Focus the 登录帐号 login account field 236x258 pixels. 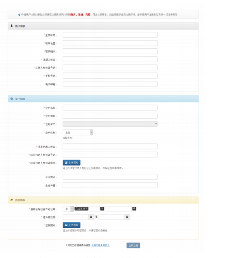pyautogui.click(x=110, y=35)
